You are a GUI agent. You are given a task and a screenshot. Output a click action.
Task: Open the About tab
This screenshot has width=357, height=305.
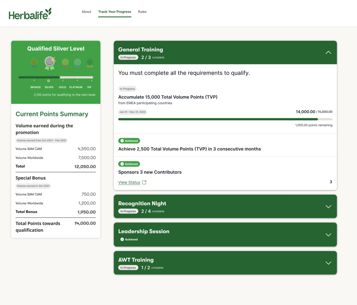tap(86, 12)
